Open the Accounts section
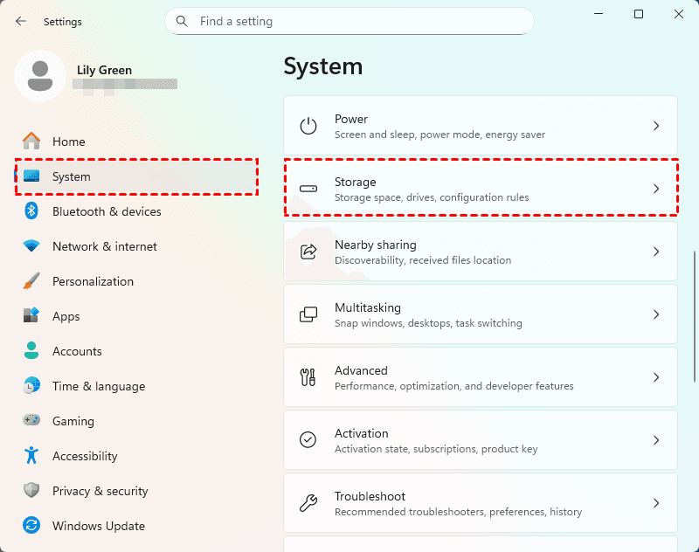Image resolution: width=699 pixels, height=552 pixels. [x=77, y=351]
